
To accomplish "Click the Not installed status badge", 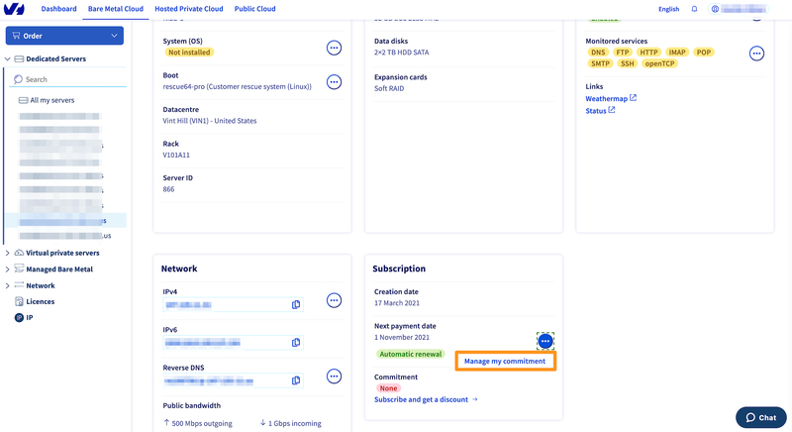I will pos(189,53).
